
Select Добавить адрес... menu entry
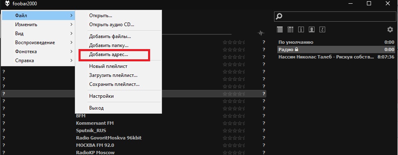tap(118, 55)
